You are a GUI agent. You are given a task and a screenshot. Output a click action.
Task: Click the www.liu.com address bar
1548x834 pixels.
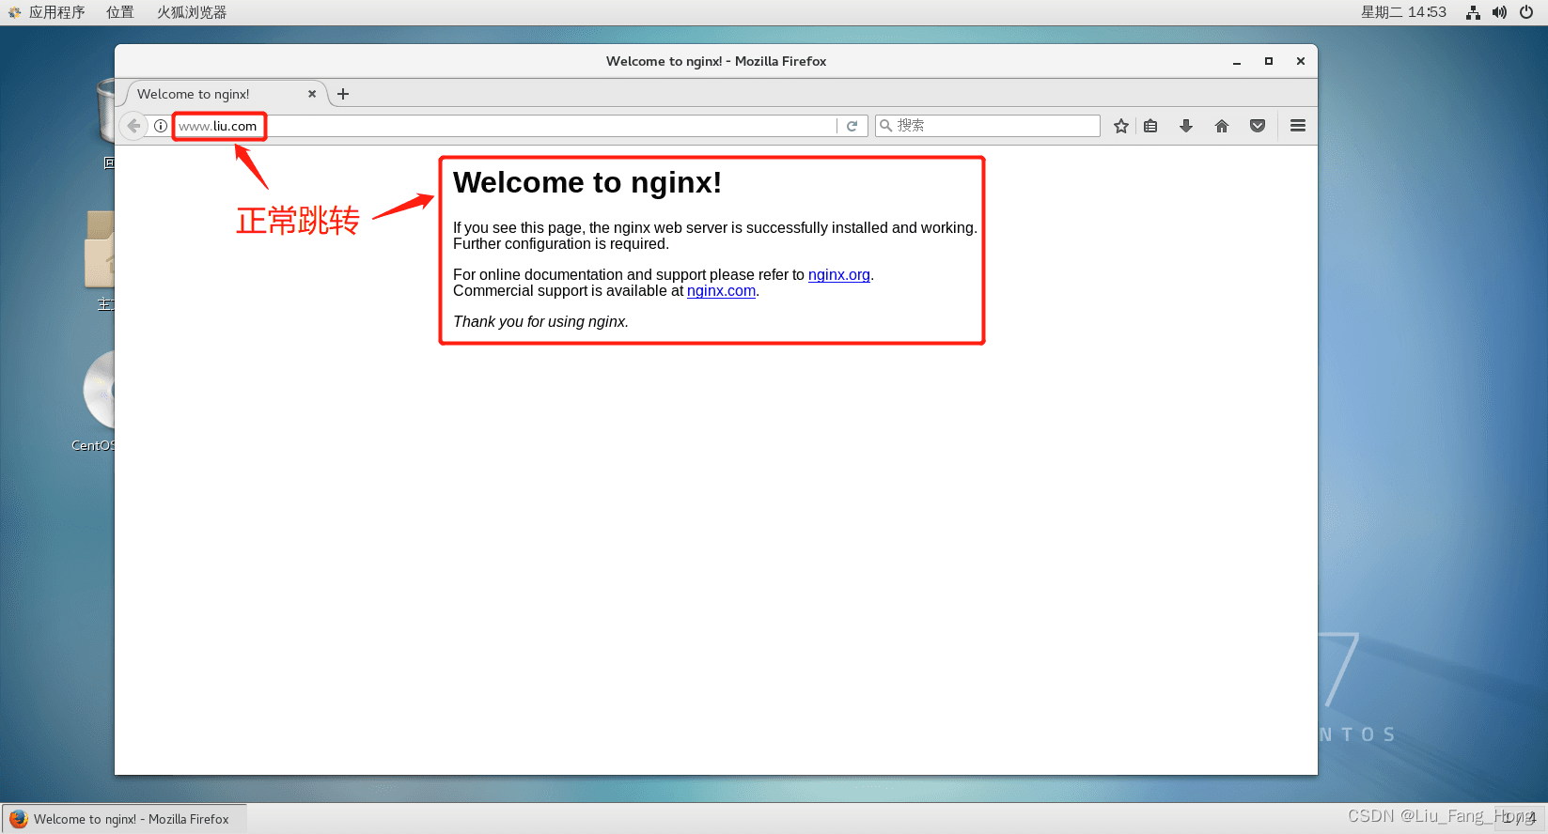(505, 126)
